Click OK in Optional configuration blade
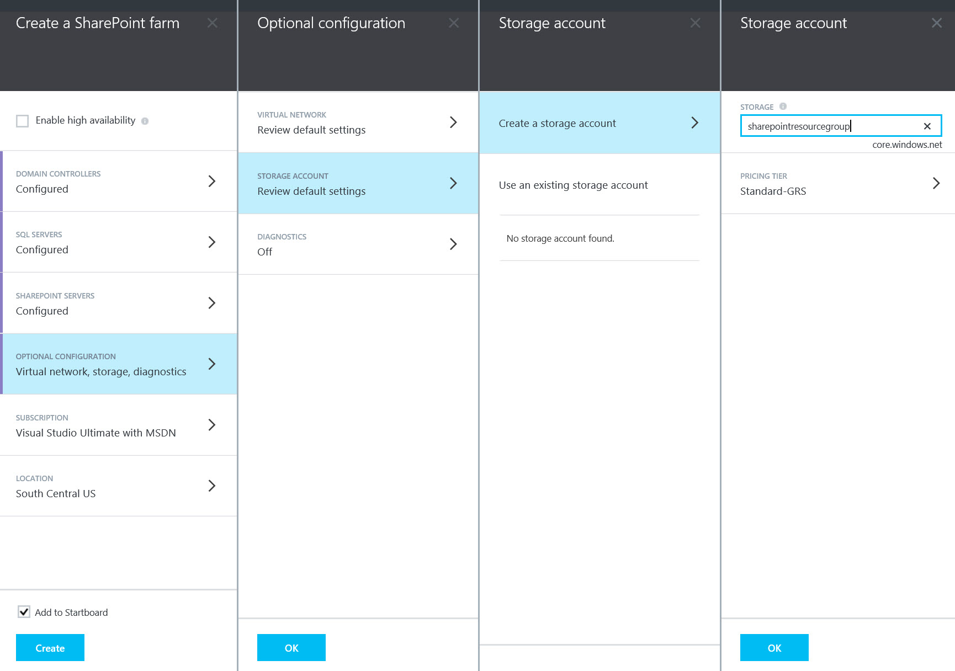 [x=291, y=648]
